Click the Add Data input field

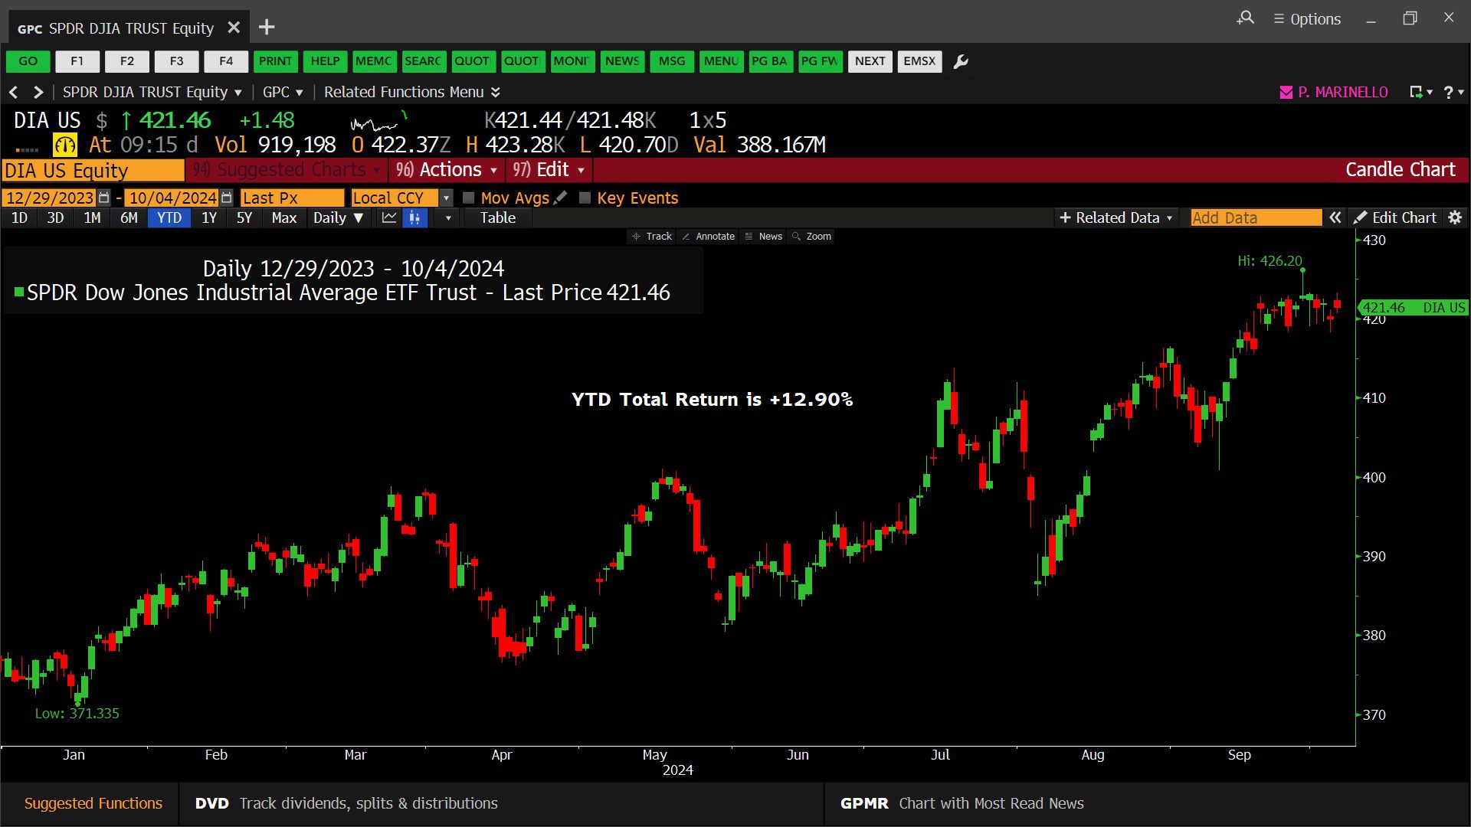click(x=1256, y=217)
